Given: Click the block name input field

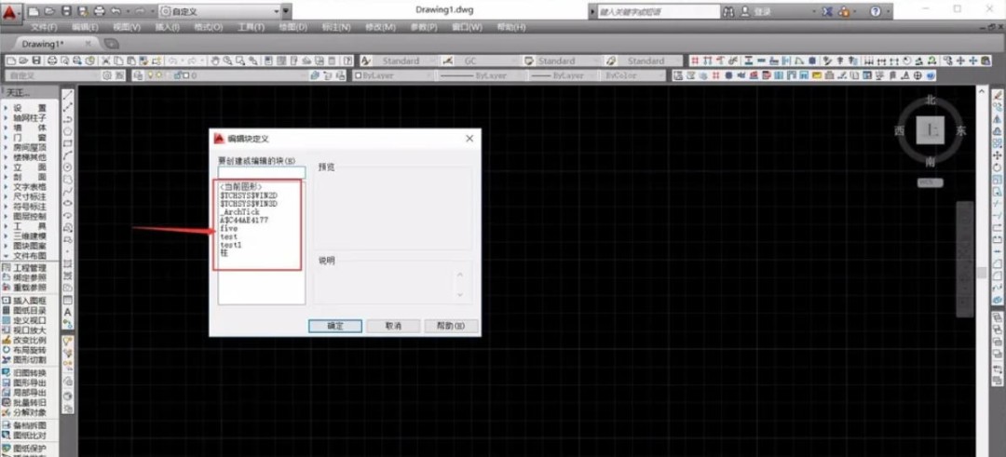Looking at the screenshot, I should pos(261,171).
